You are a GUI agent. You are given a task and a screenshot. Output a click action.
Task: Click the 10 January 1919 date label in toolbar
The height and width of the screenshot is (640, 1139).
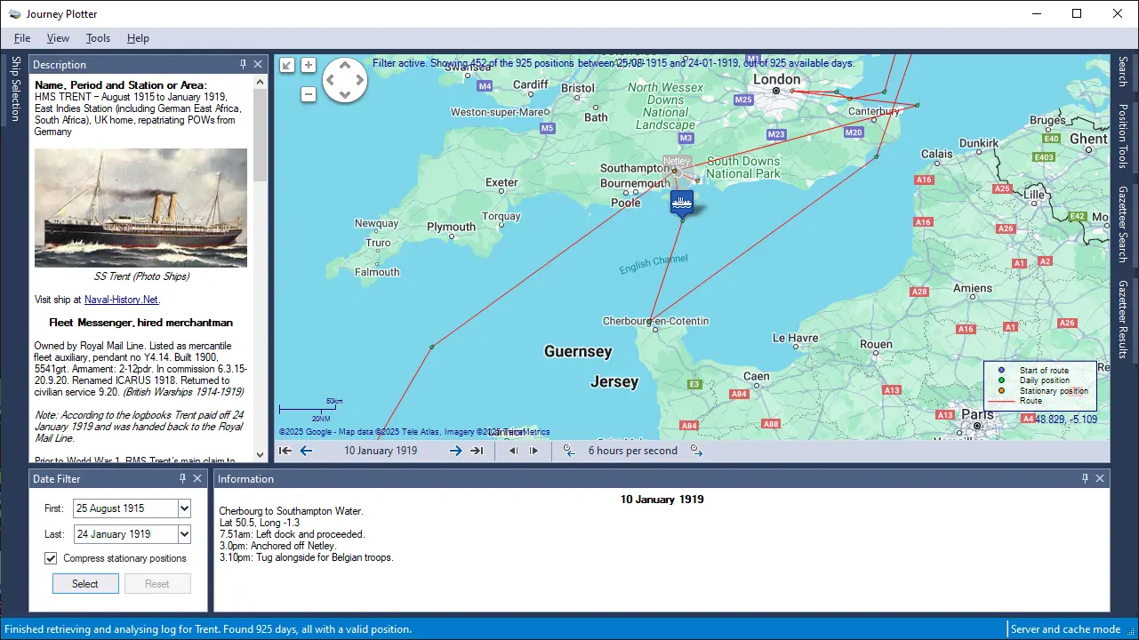(381, 451)
